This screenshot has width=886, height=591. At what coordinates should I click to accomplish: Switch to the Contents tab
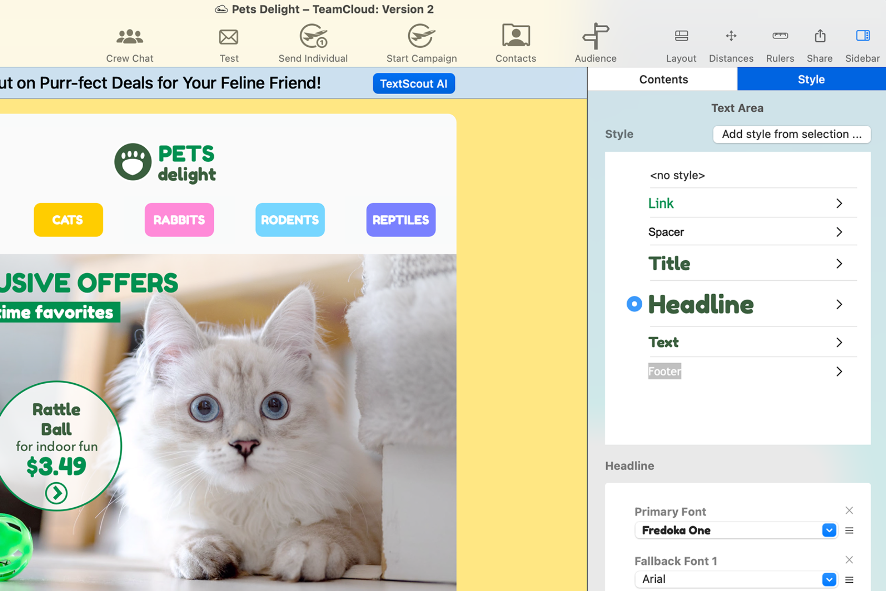(x=663, y=79)
